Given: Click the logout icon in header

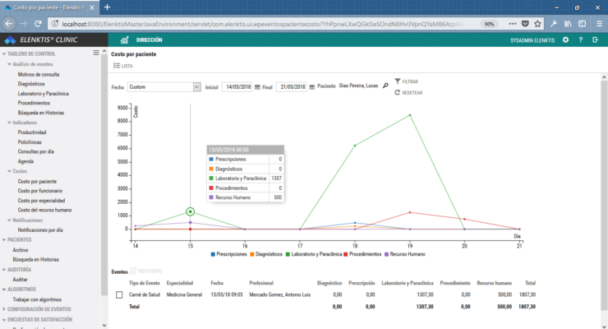Looking at the screenshot, I should click(x=595, y=39).
